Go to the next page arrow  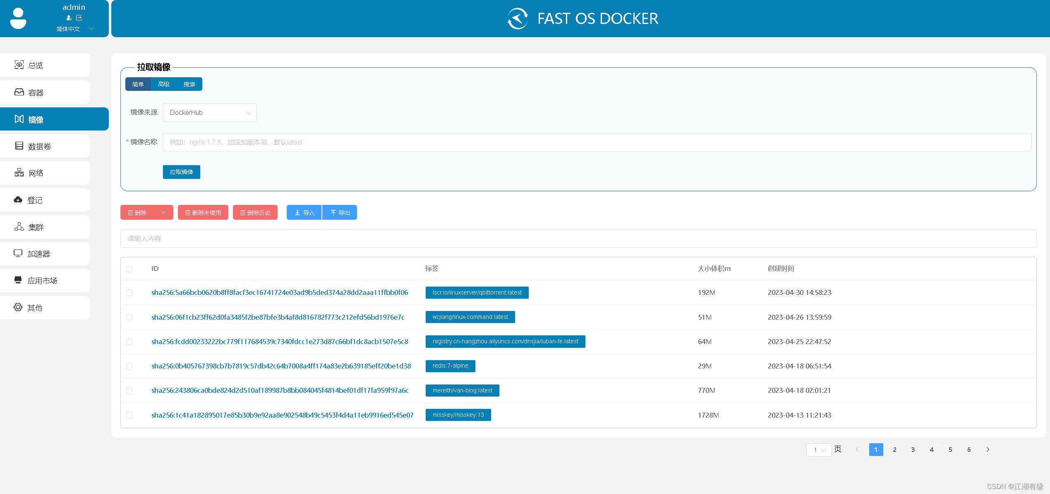point(988,449)
